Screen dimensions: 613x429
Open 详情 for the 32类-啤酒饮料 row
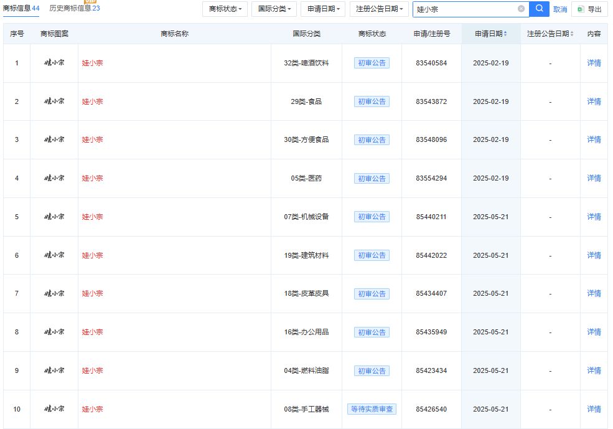point(594,63)
